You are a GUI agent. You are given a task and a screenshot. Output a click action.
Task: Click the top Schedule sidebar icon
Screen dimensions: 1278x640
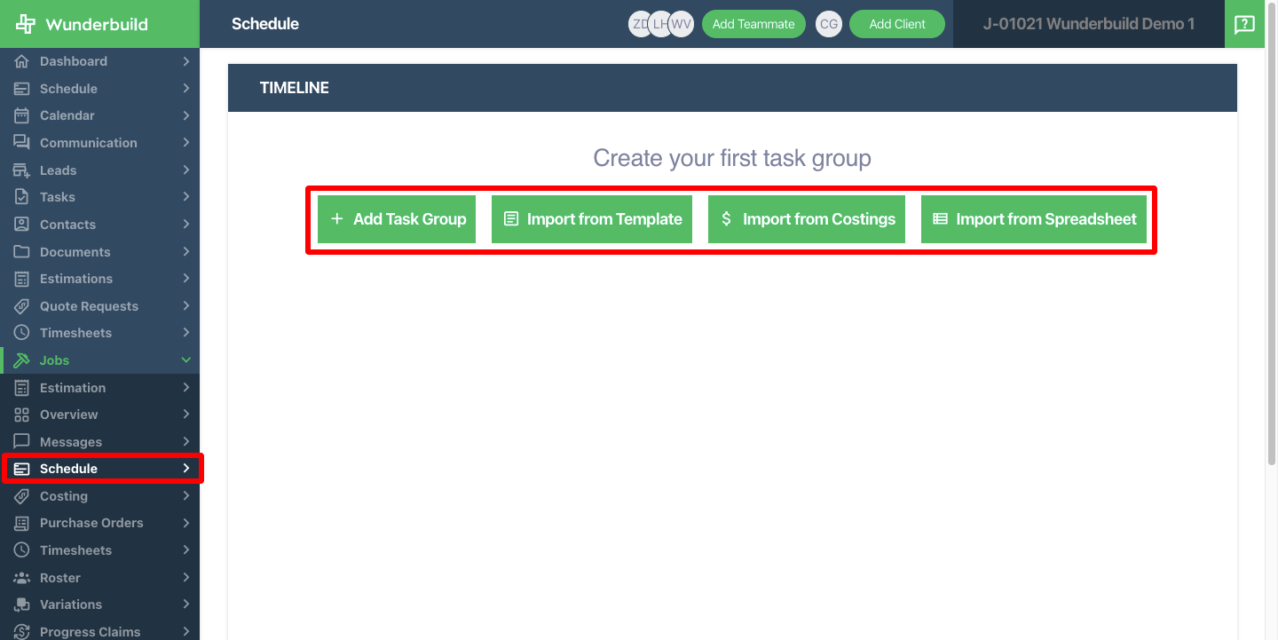tap(22, 89)
